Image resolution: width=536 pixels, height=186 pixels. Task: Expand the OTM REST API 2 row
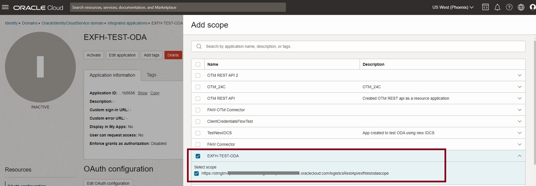520,75
